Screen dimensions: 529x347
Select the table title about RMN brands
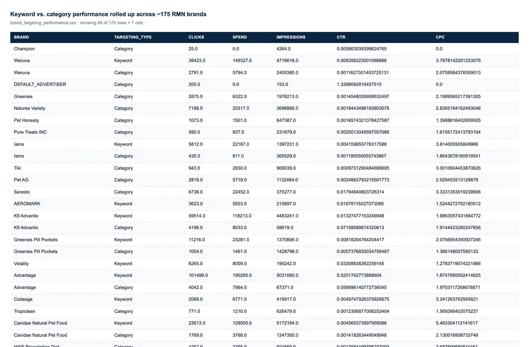tap(109, 14)
